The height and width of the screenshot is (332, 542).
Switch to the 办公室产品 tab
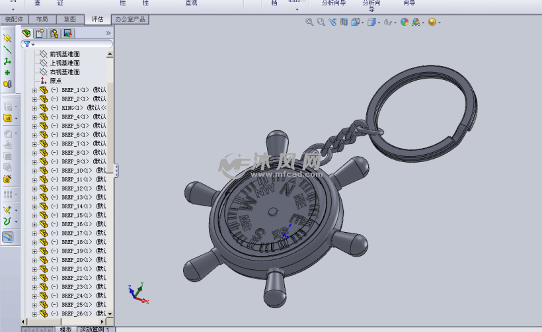(130, 20)
